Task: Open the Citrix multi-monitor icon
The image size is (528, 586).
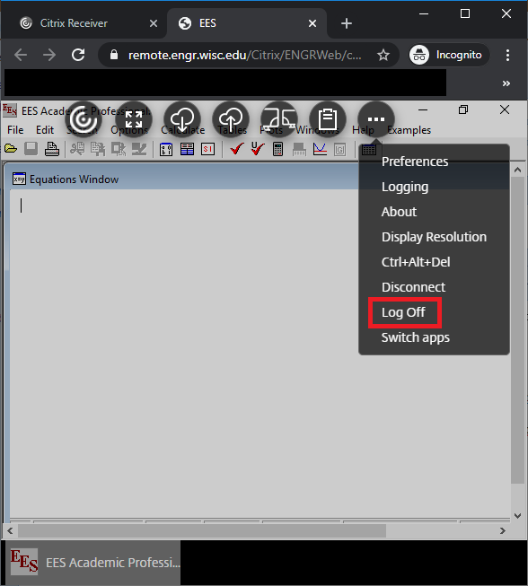Action: tap(279, 119)
